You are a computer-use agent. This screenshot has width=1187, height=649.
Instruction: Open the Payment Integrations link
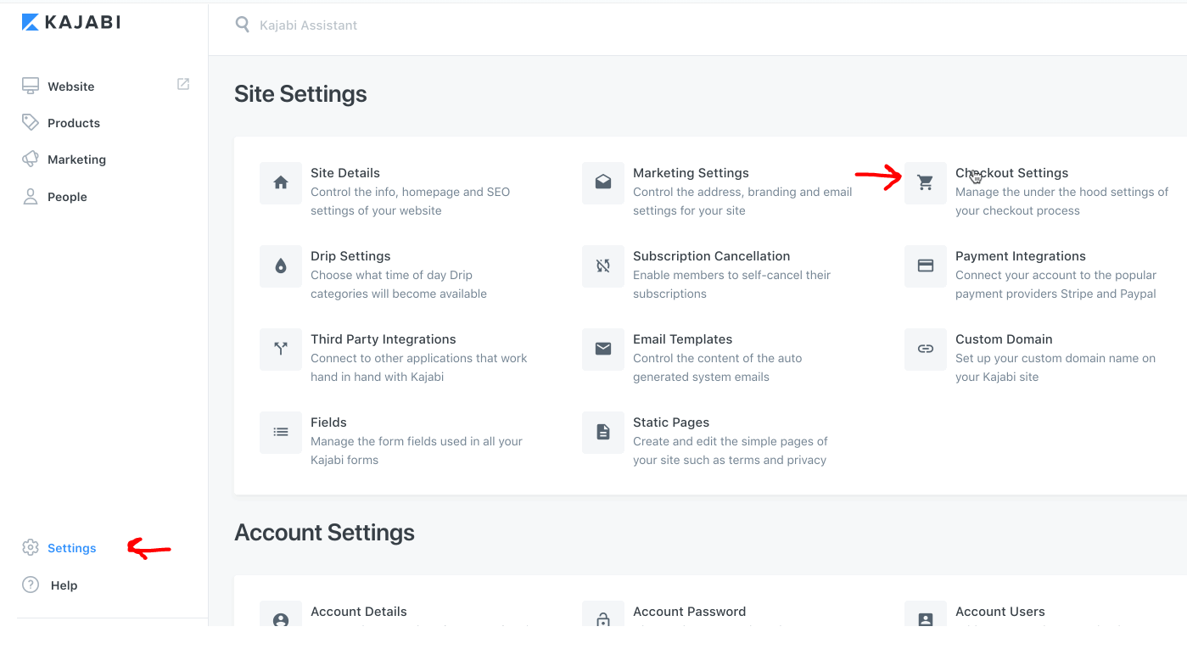pyautogui.click(x=1021, y=256)
